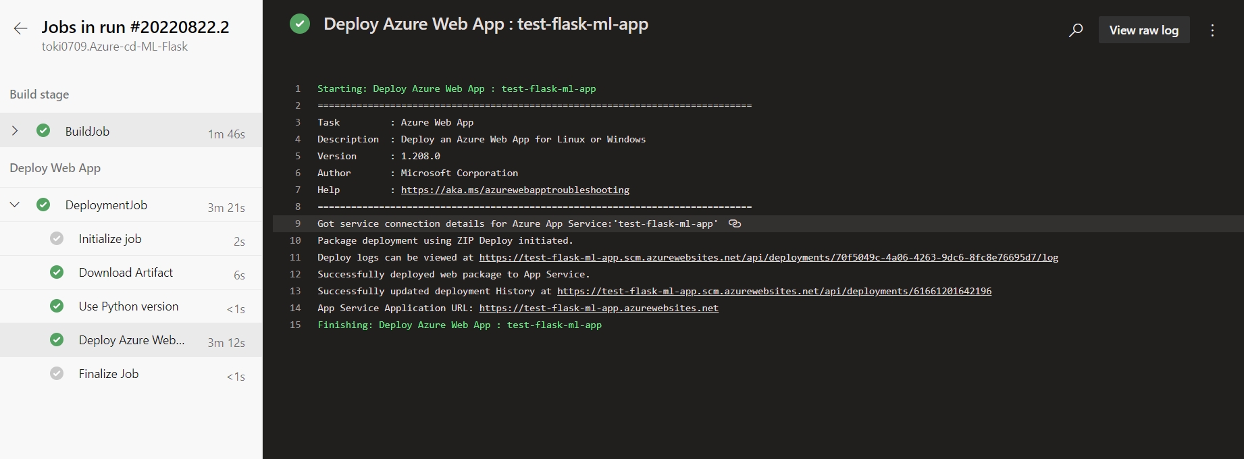Click the green check beside Deploy Azure Web step
This screenshot has width=1244, height=459.
point(57,340)
